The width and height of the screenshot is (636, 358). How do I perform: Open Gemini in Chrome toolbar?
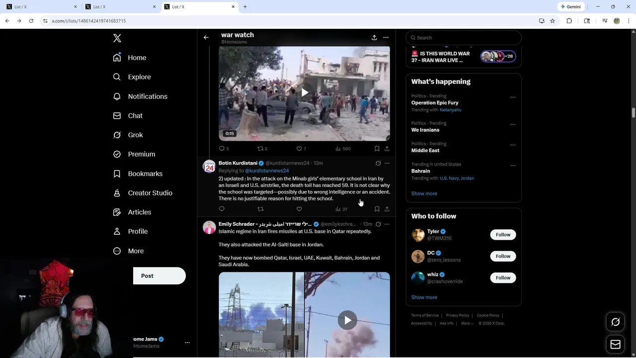[570, 7]
